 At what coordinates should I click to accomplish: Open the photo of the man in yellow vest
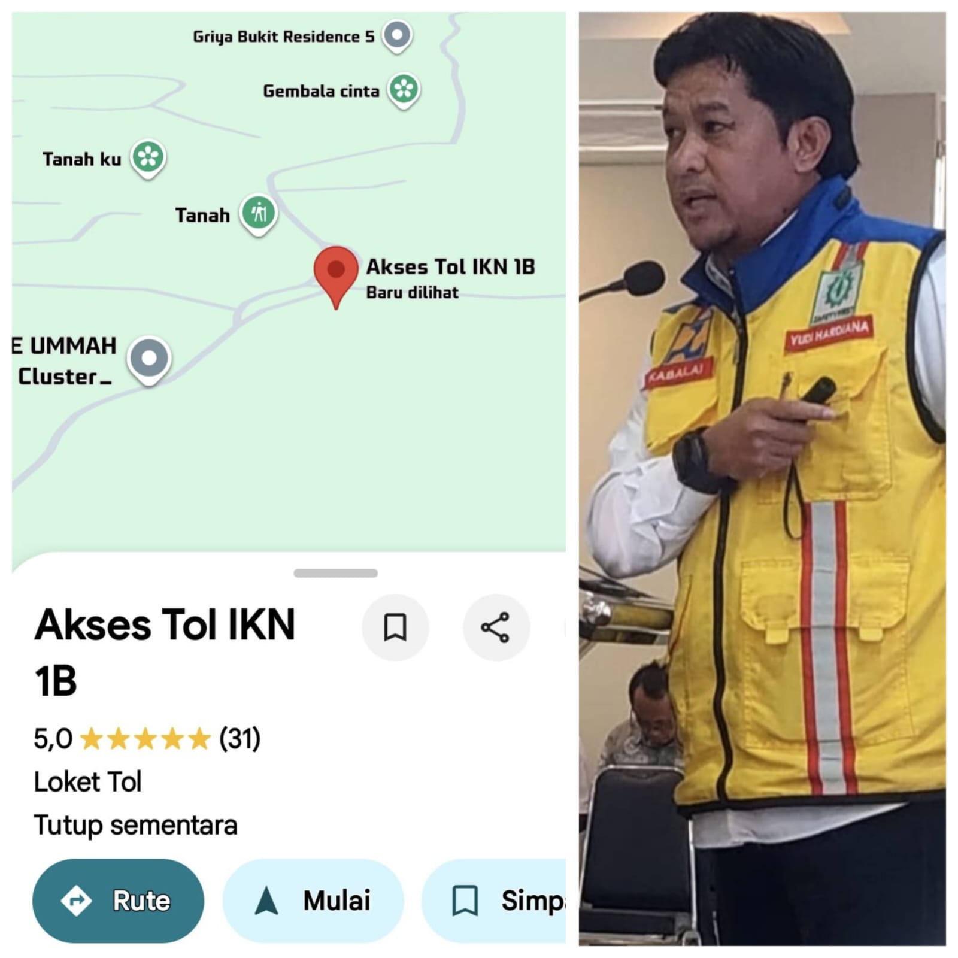(x=762, y=479)
